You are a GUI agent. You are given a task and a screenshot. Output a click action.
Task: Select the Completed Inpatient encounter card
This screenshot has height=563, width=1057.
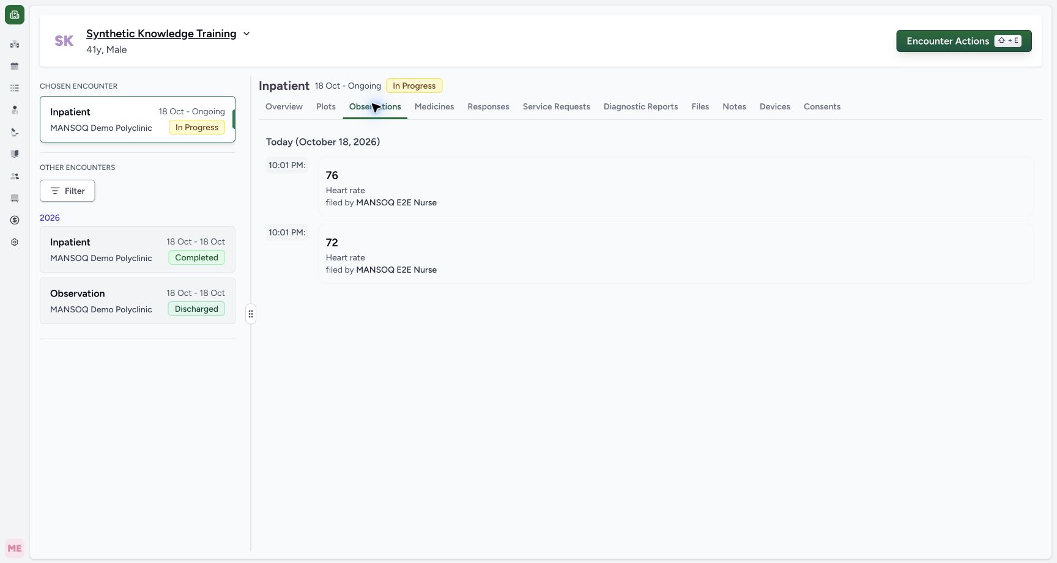click(138, 249)
